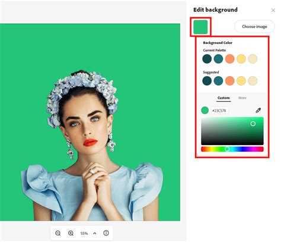The height and width of the screenshot is (242, 281).
Task: Select medium teal swatch under Suggested
Action: pos(218,81)
